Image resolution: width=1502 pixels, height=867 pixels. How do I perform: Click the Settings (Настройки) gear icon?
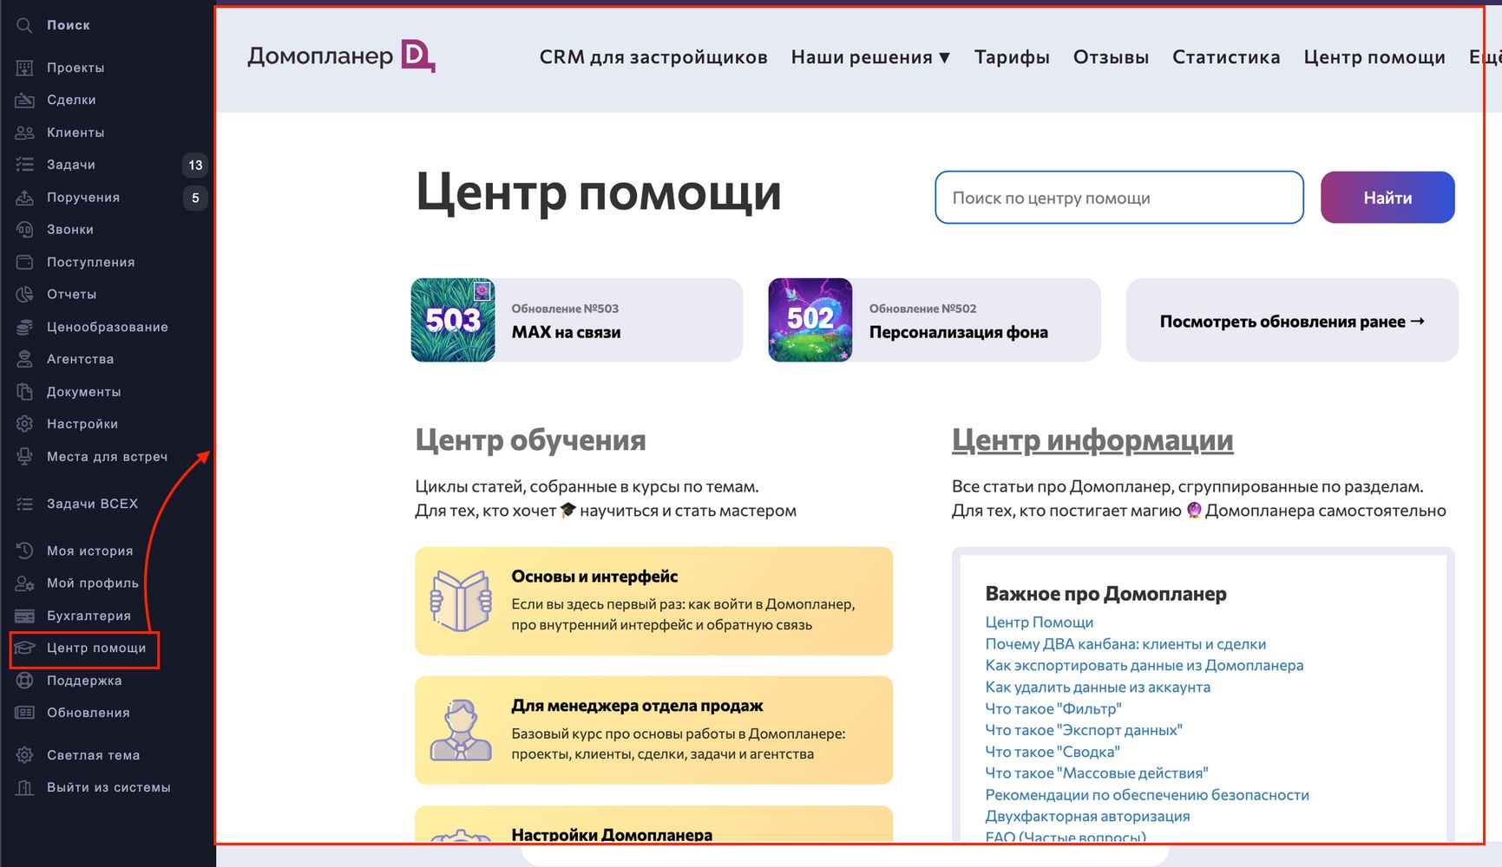(x=24, y=424)
